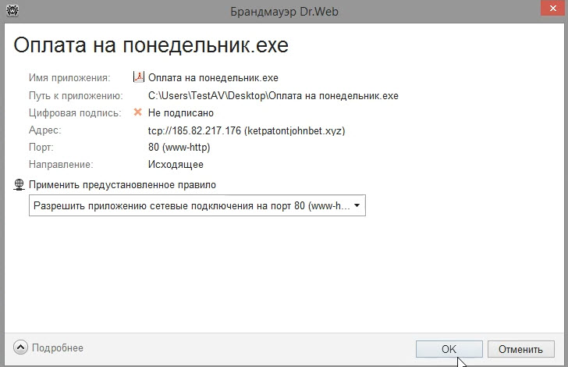Click the large heading Оплата на понедельник.exe

coord(151,45)
